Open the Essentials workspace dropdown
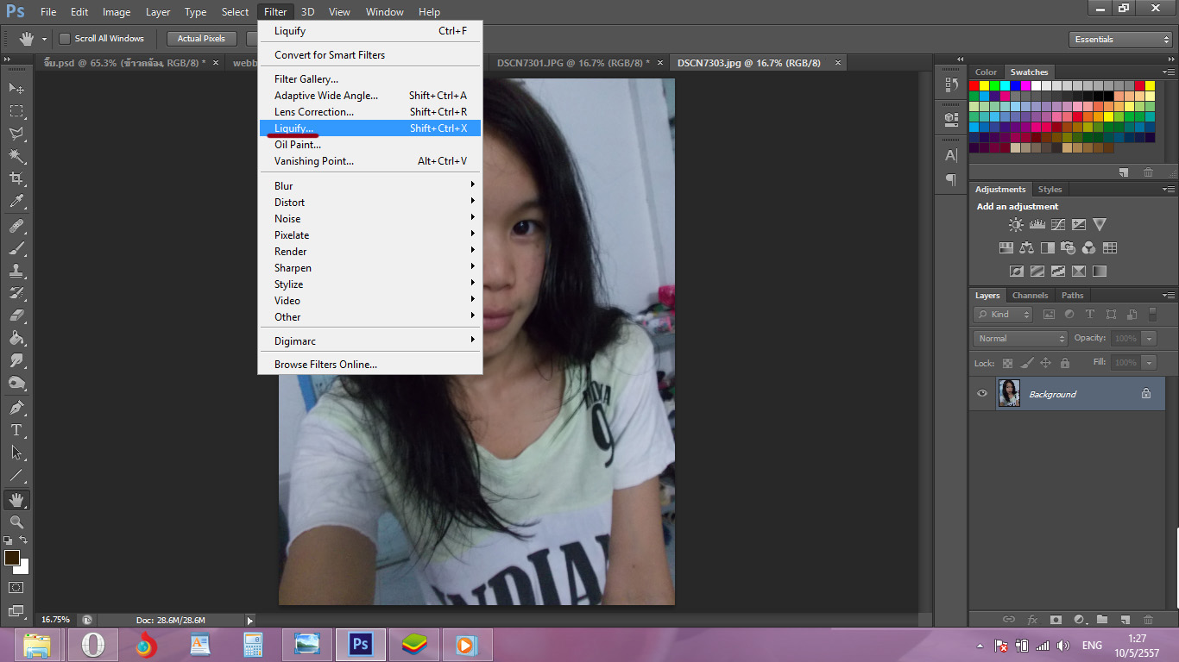Viewport: 1179px width, 662px height. pos(1119,39)
